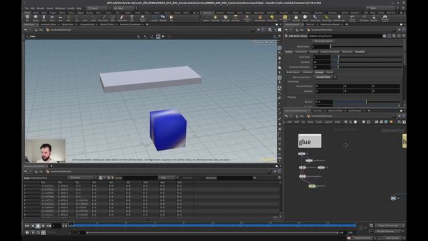
Task: Open File menu
Action: tap(27, 8)
